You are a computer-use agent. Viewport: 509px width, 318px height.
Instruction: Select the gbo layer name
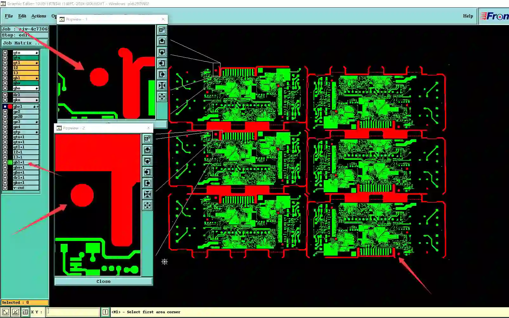pyautogui.click(x=26, y=88)
